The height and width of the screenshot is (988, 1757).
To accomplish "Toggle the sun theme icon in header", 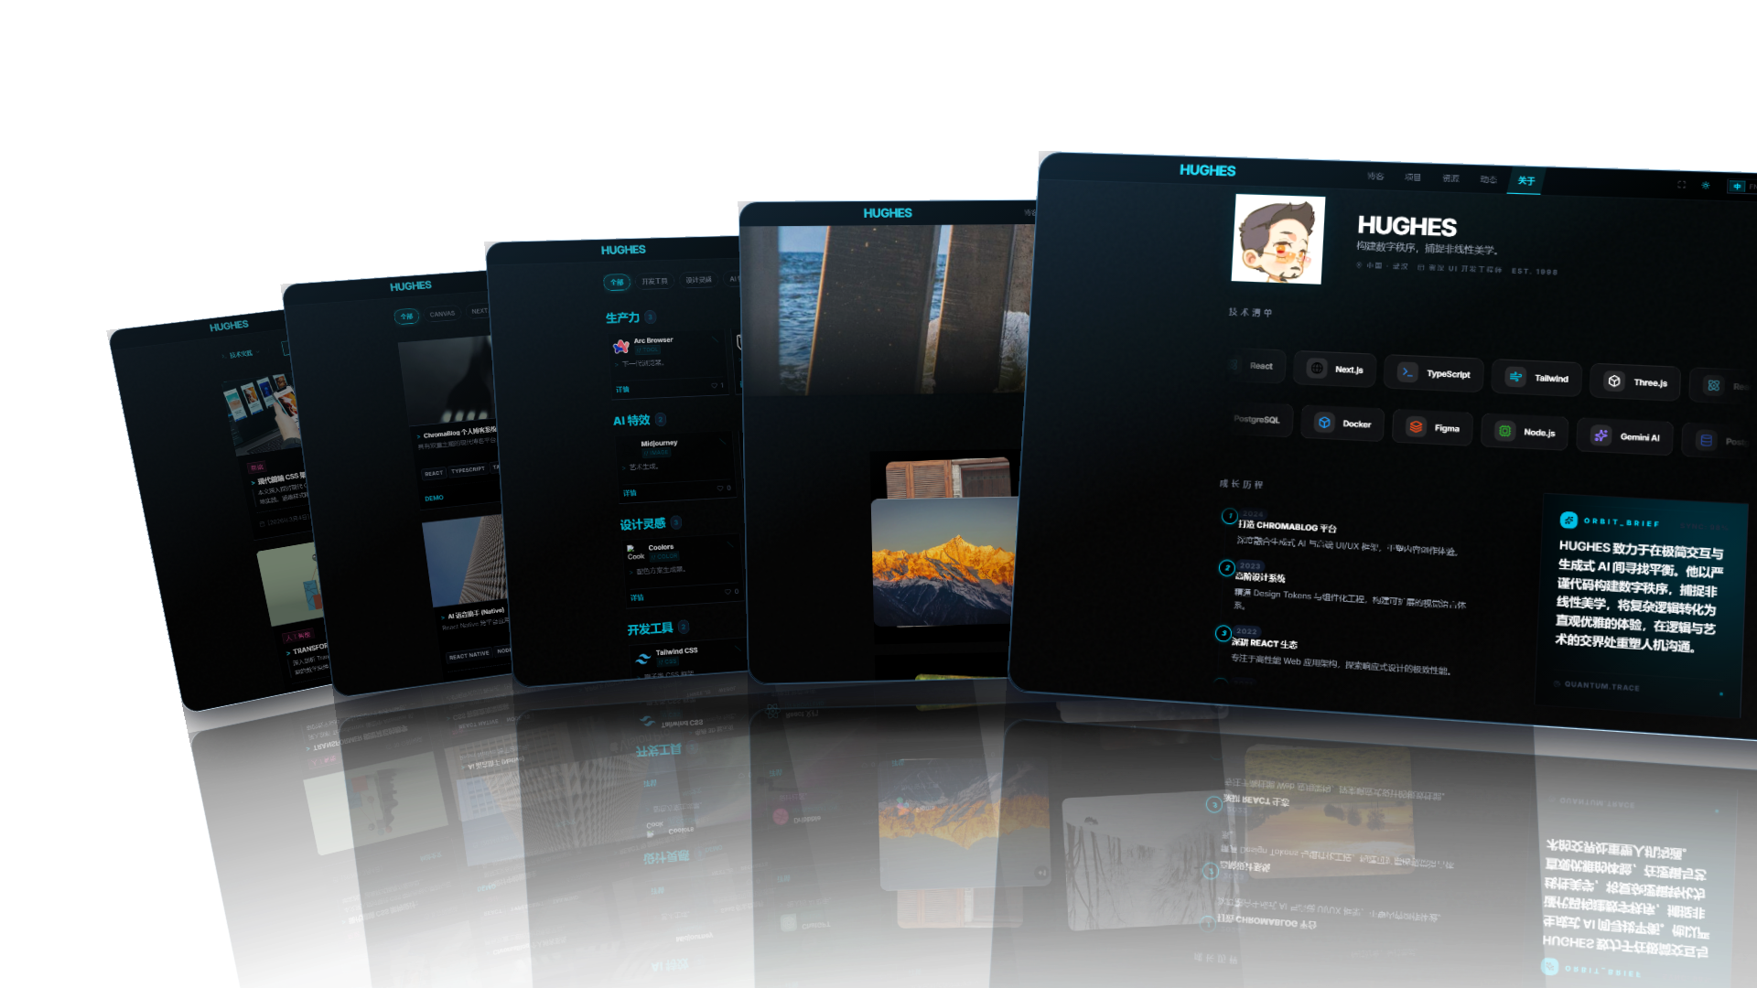I will pyautogui.click(x=1706, y=186).
